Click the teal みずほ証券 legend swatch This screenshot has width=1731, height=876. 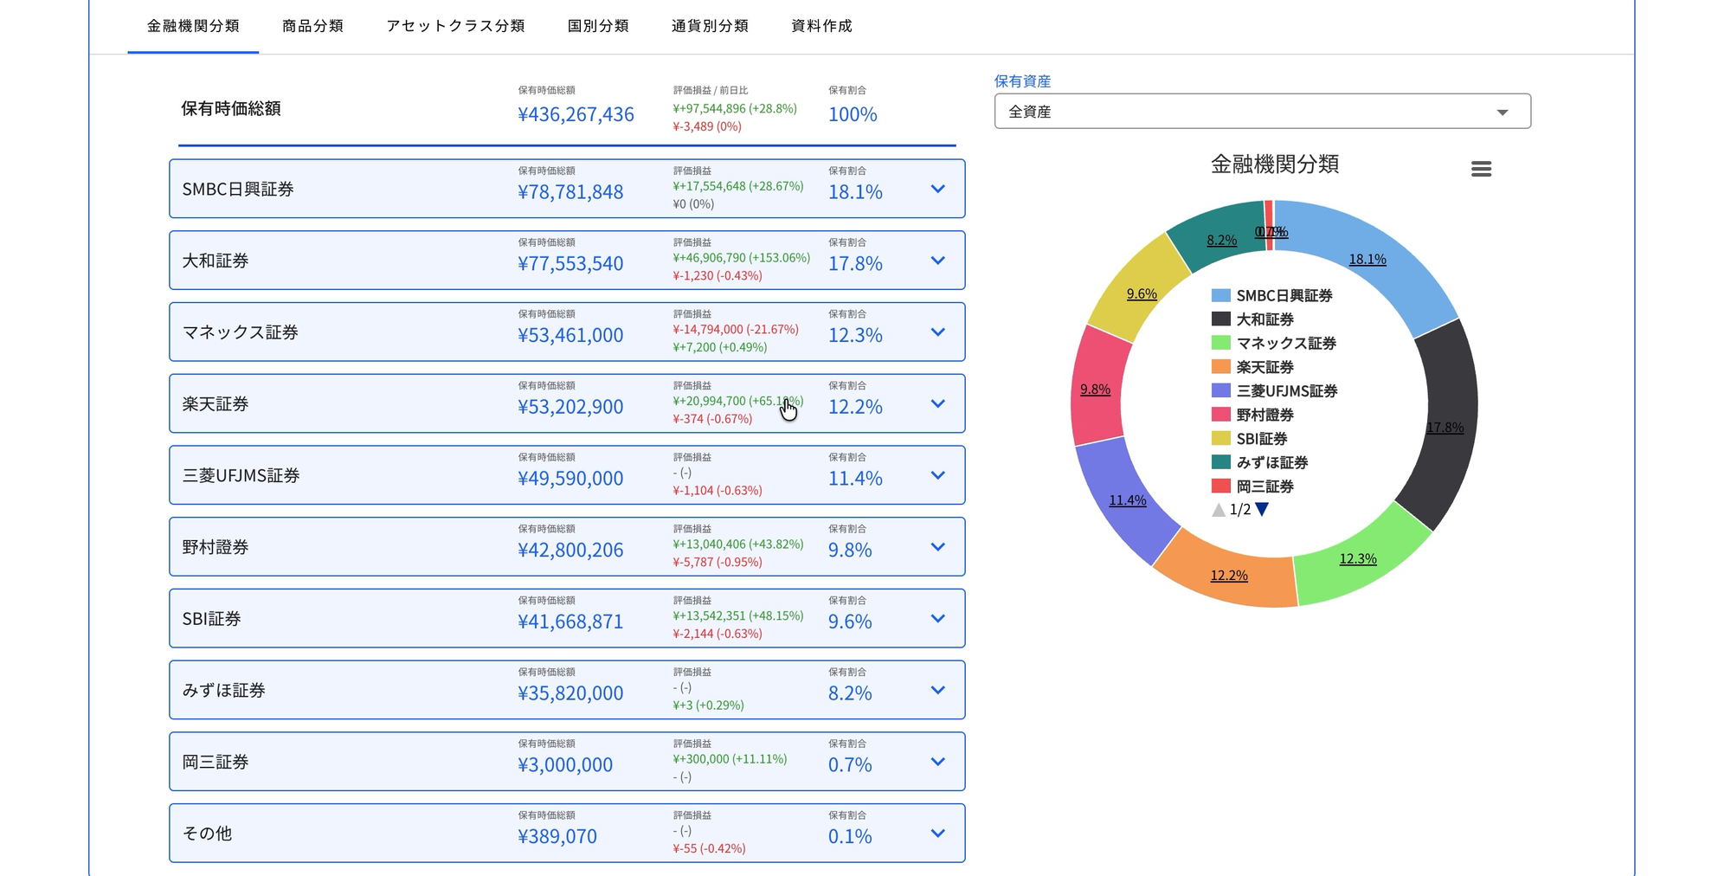(1221, 461)
